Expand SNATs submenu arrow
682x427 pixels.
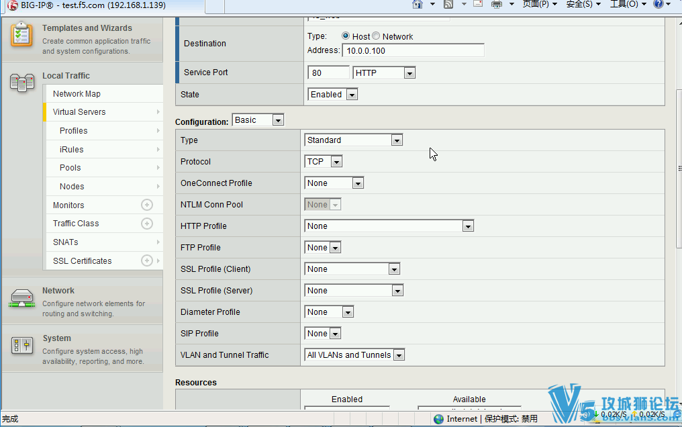[x=158, y=242]
